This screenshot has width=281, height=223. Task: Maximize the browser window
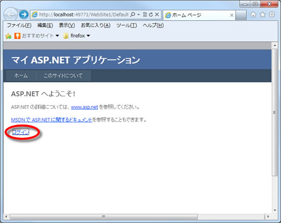point(255,4)
